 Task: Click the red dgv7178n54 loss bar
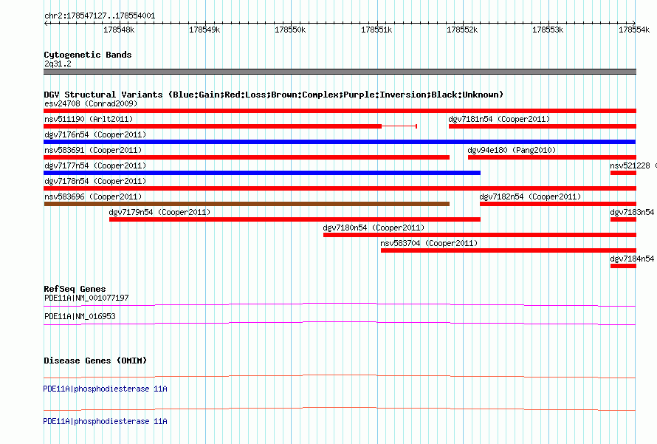point(340,188)
